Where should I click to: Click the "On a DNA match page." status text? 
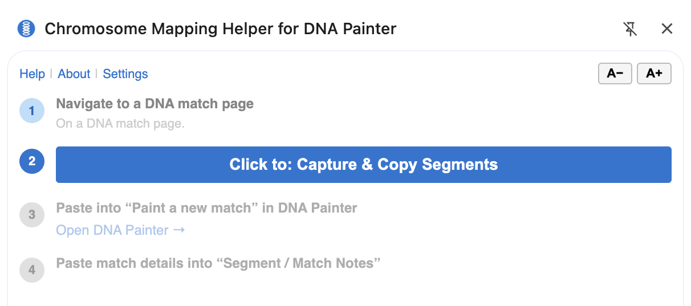tap(120, 123)
